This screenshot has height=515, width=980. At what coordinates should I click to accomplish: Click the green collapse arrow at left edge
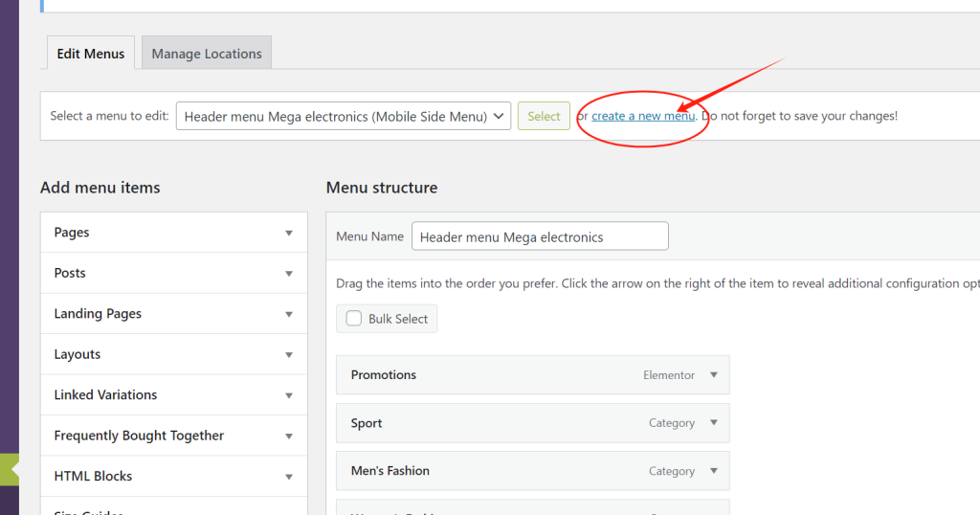point(10,470)
